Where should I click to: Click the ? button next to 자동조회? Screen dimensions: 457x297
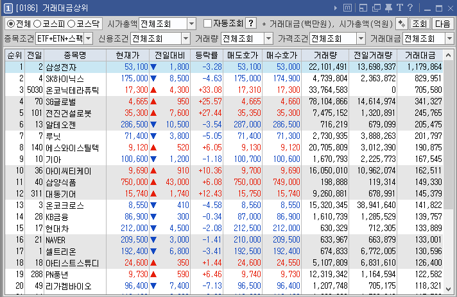pos(251,23)
